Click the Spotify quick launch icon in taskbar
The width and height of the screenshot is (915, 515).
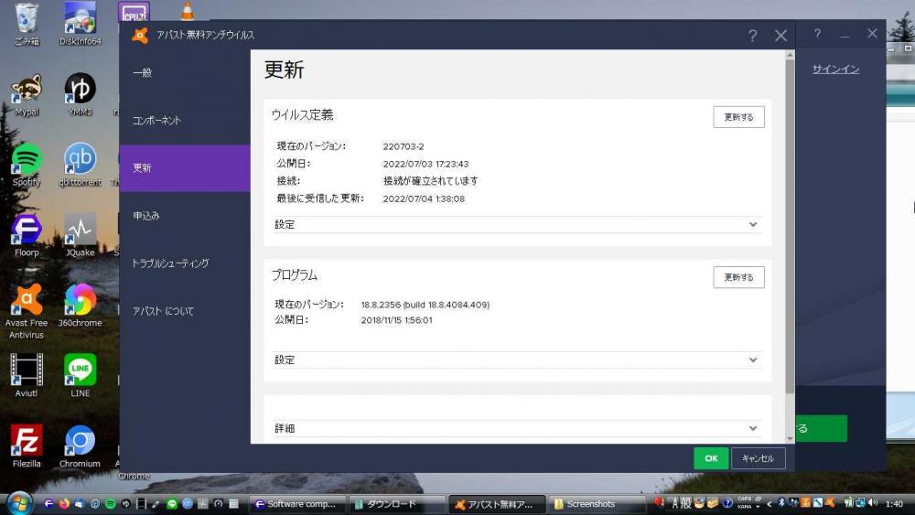pyautogui.click(x=110, y=503)
